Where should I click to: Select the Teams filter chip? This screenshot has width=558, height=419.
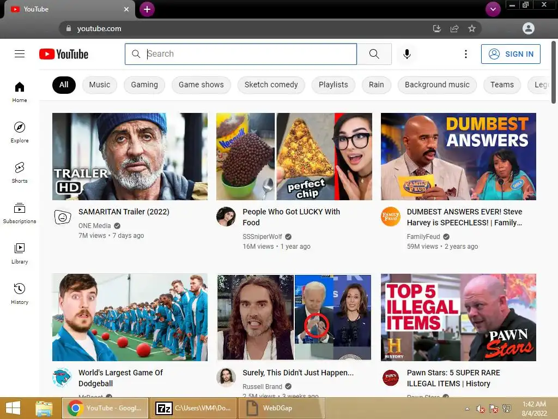[x=502, y=85]
